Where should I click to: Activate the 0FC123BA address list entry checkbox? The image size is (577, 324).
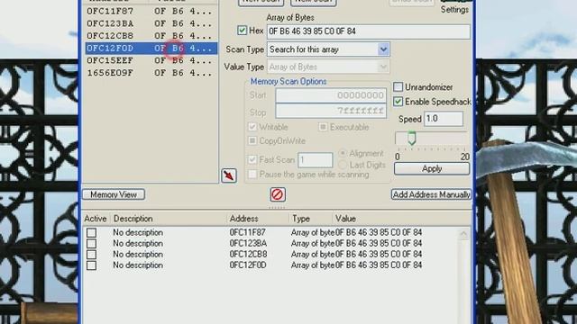(92, 244)
